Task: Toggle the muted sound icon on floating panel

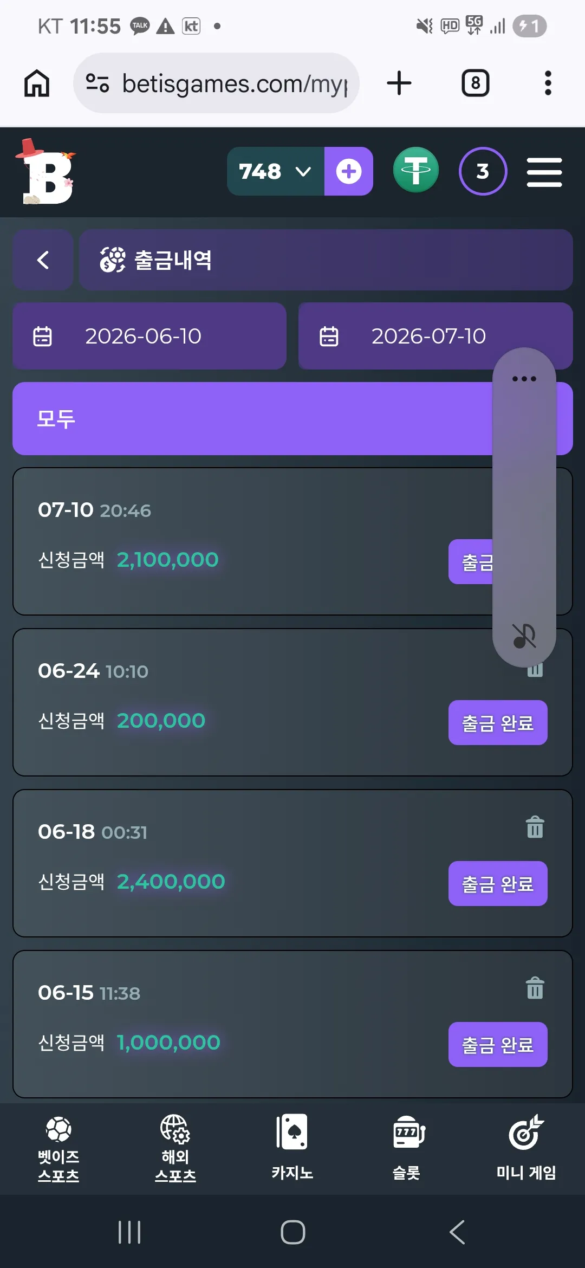Action: 524,636
